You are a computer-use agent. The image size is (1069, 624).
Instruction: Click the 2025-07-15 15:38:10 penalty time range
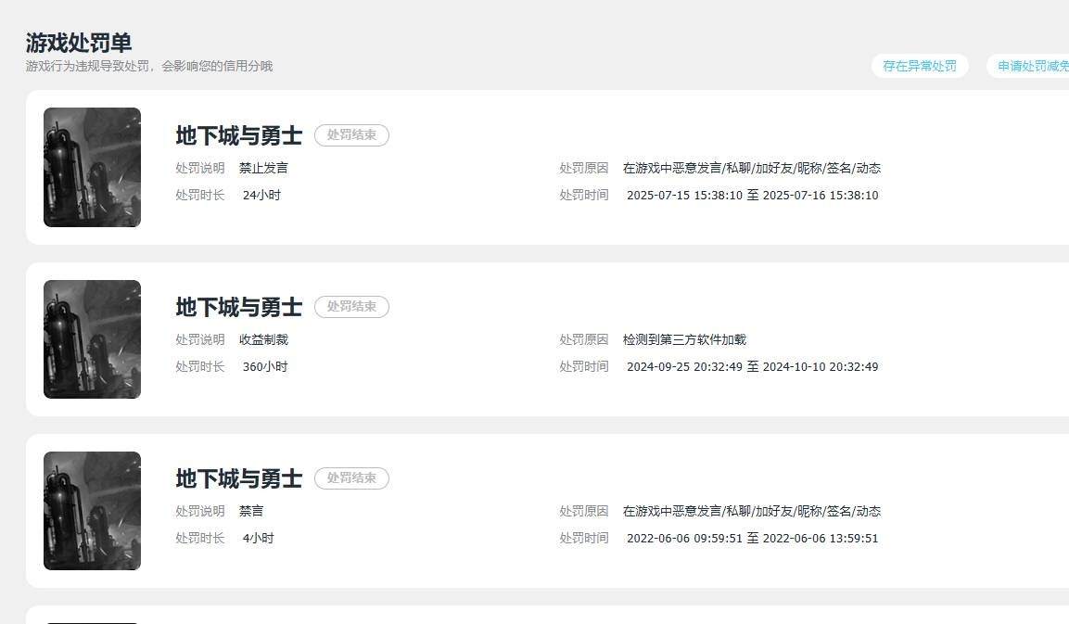coord(753,195)
